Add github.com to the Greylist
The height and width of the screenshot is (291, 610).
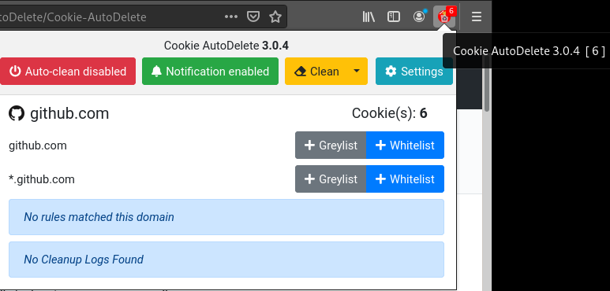(x=331, y=145)
